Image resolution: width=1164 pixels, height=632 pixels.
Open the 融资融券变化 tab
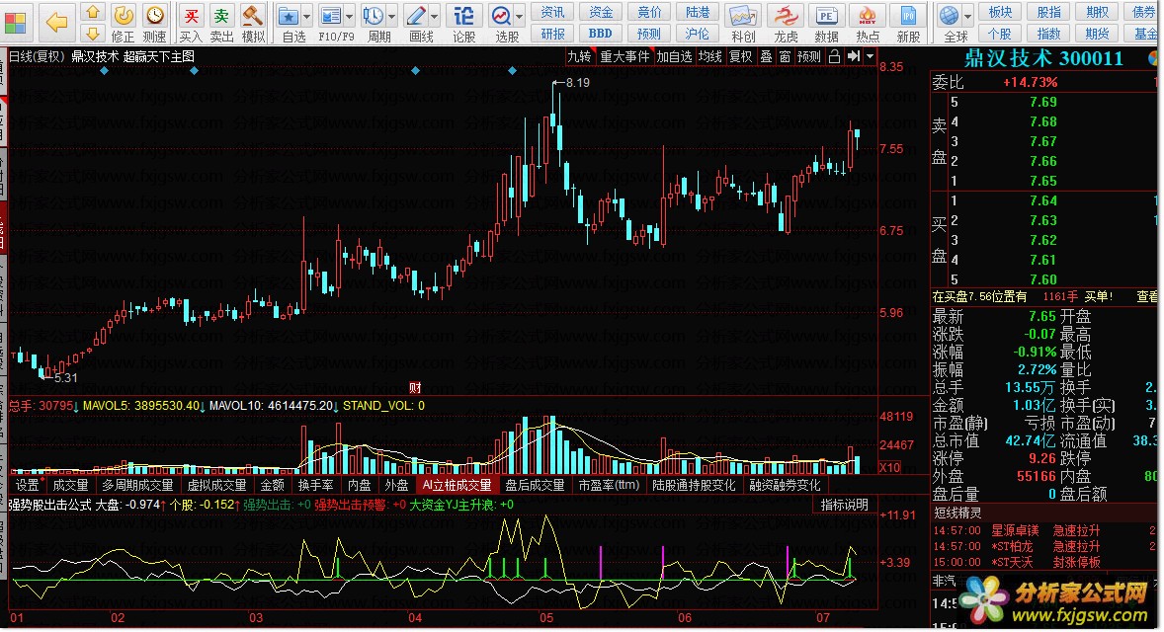coord(785,485)
